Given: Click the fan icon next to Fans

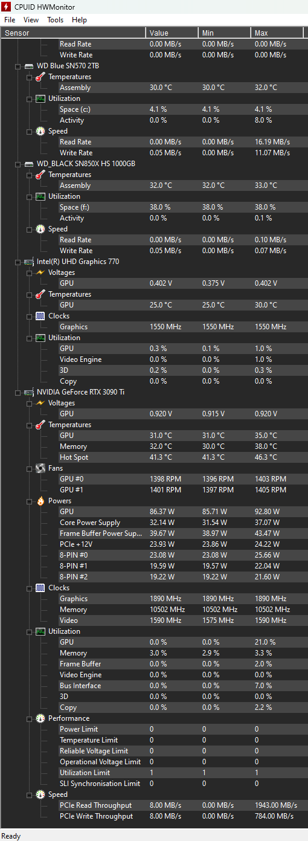Looking at the screenshot, I should 40,468.
